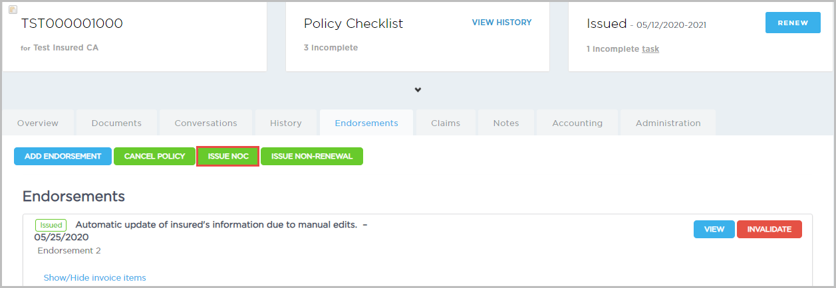Expand the header section with the down chevron
Image resolution: width=836 pixels, height=288 pixels.
pos(418,90)
